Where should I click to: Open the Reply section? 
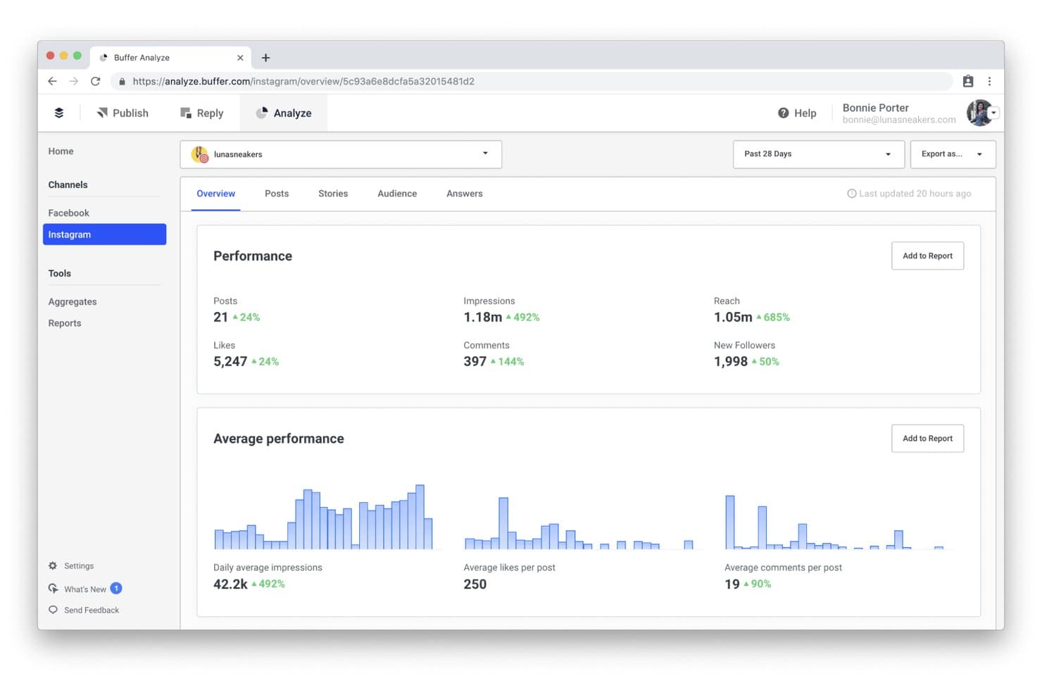[202, 113]
